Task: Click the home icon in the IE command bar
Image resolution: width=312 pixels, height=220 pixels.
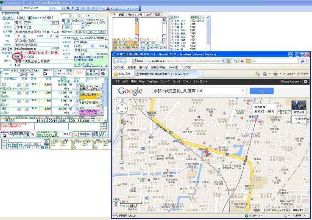Action: click(x=265, y=74)
